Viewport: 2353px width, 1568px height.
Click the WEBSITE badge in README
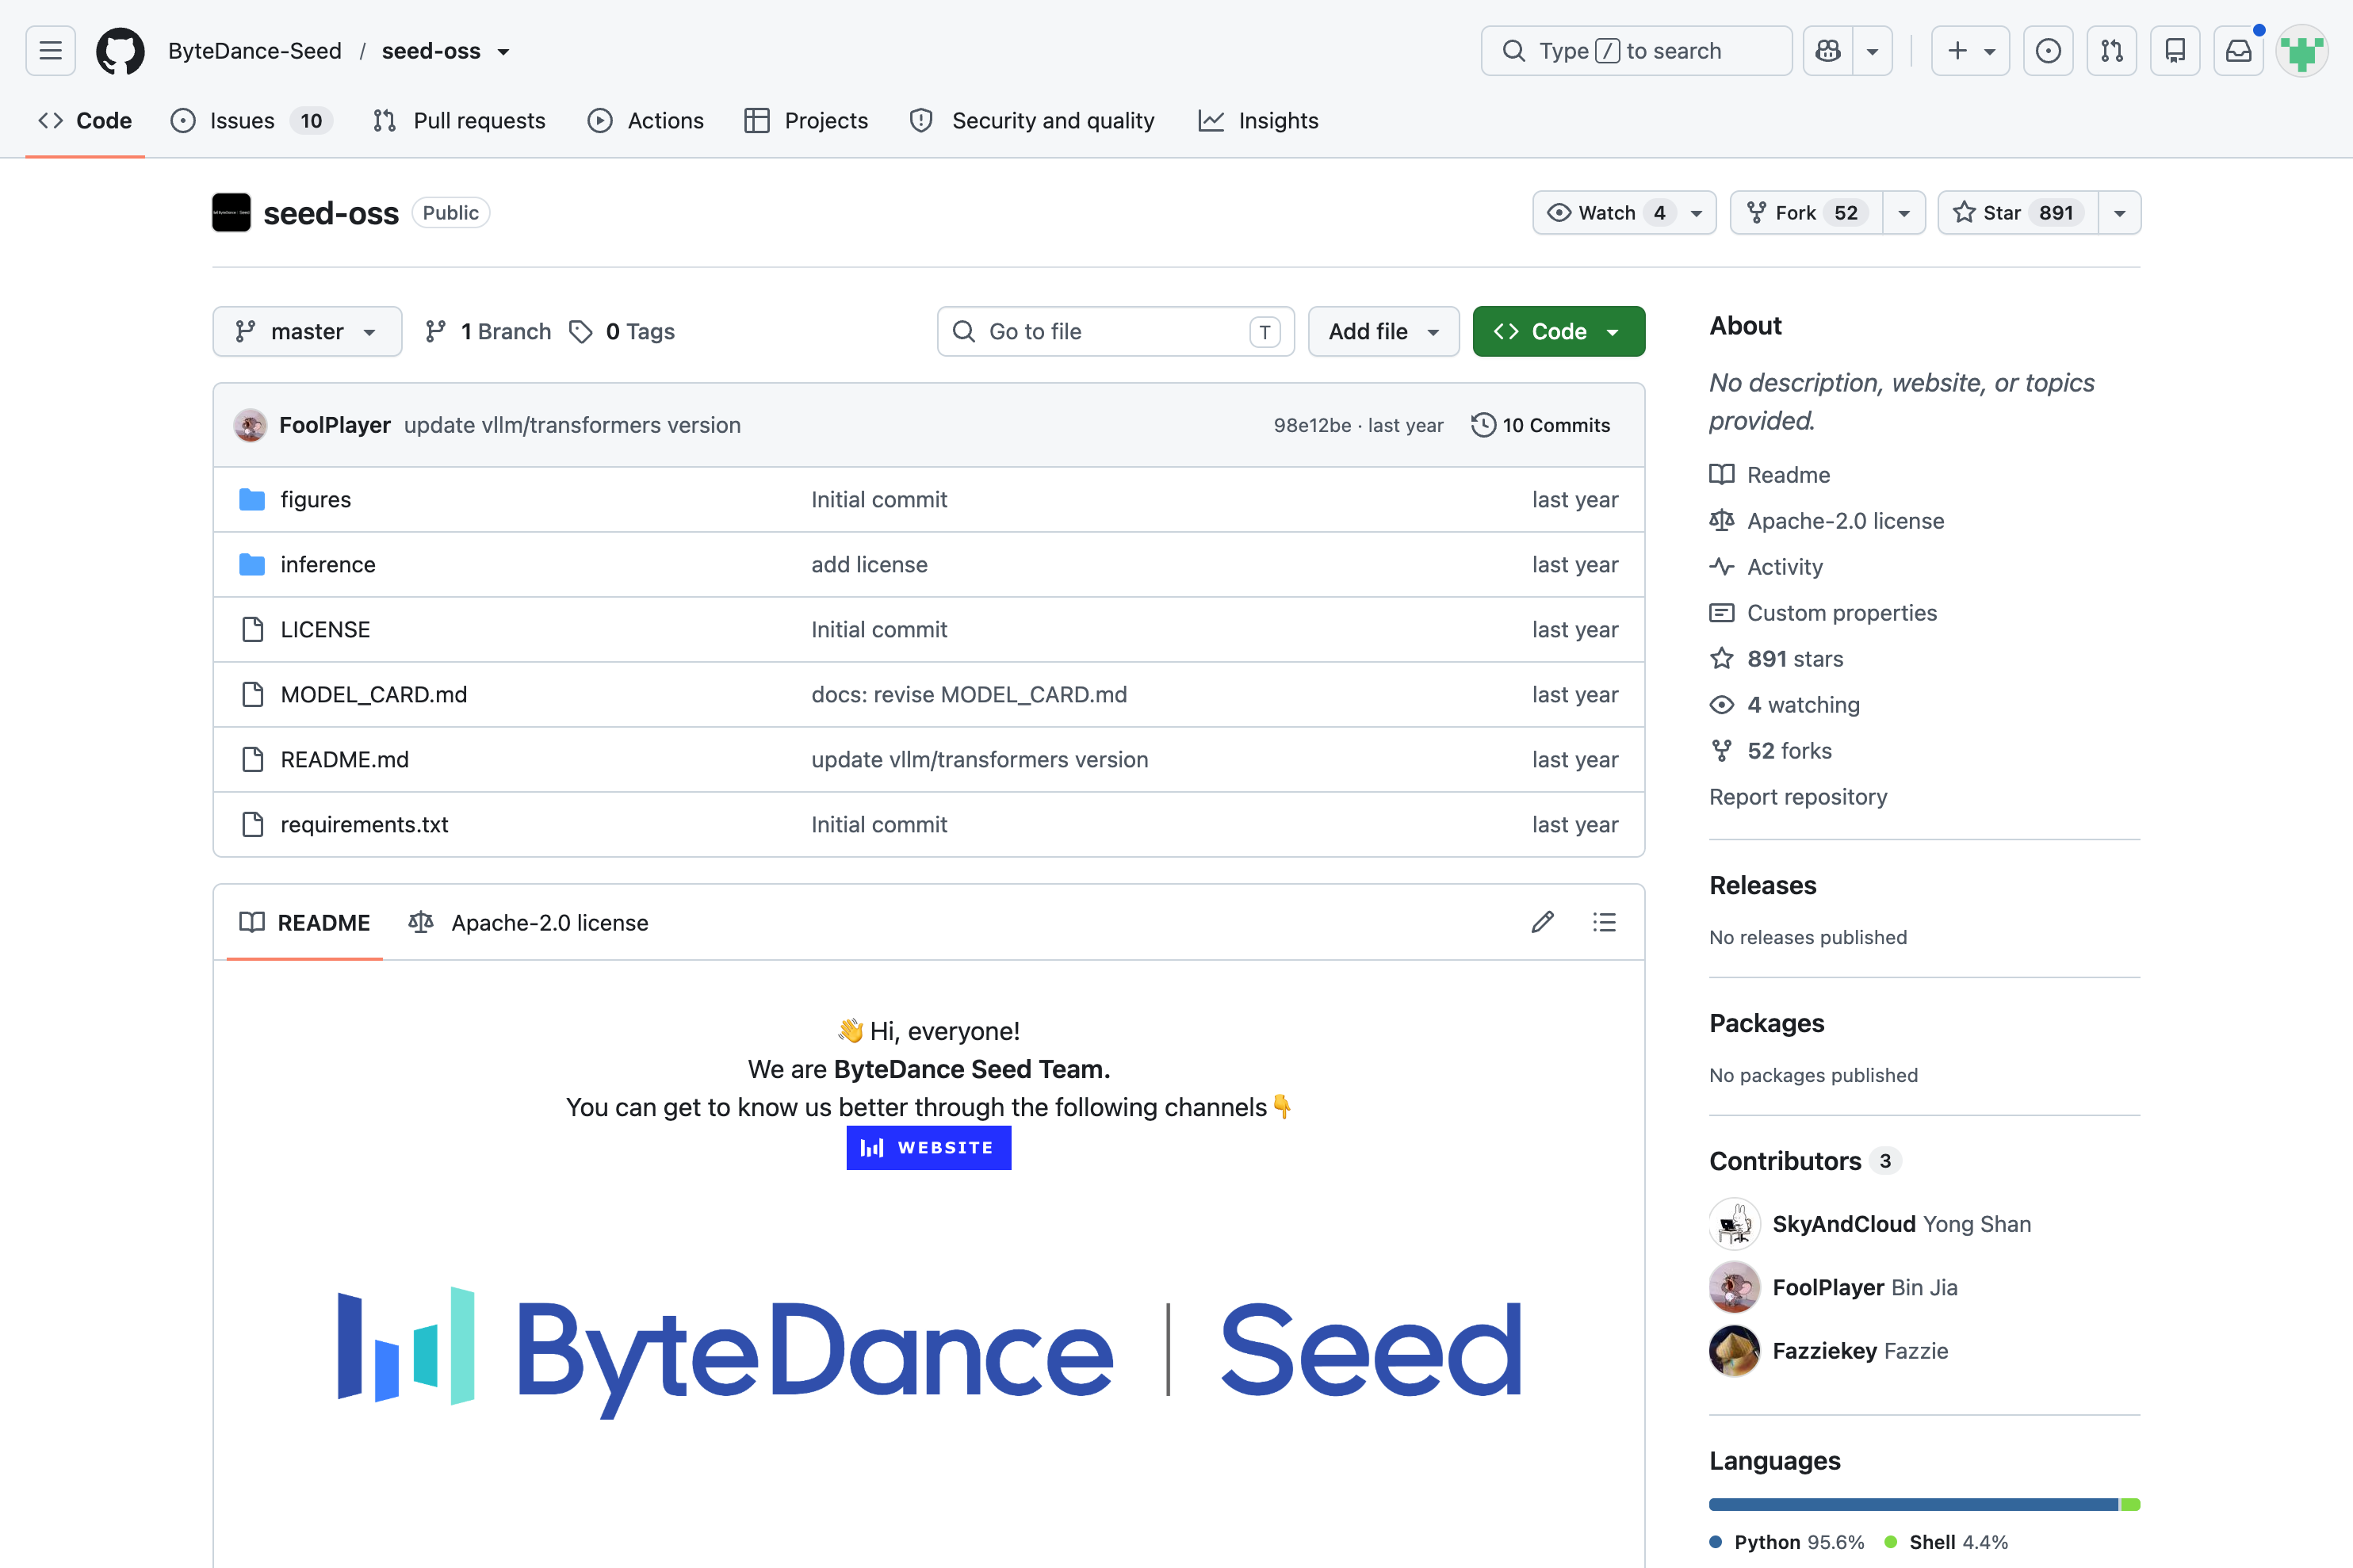coord(928,1147)
